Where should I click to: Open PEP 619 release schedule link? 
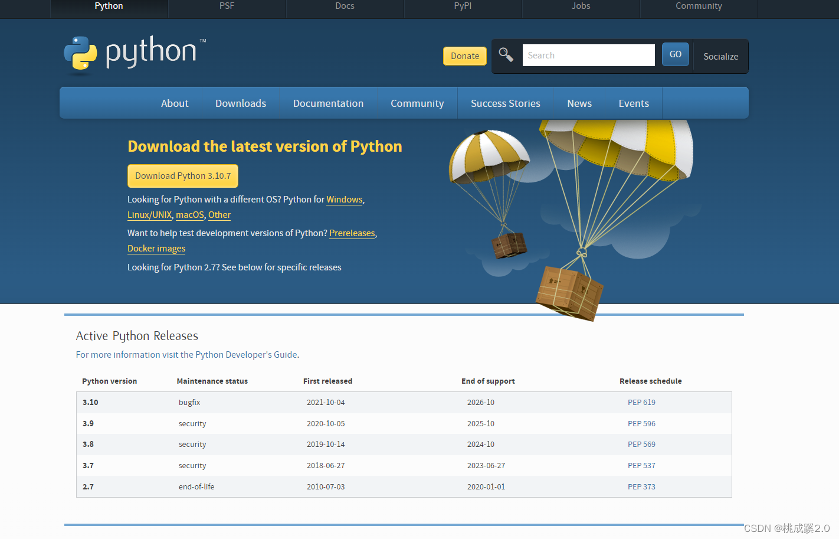[641, 403]
